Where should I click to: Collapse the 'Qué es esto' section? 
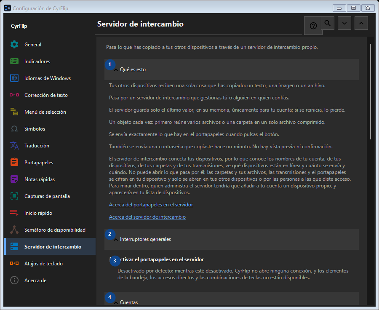[232, 69]
